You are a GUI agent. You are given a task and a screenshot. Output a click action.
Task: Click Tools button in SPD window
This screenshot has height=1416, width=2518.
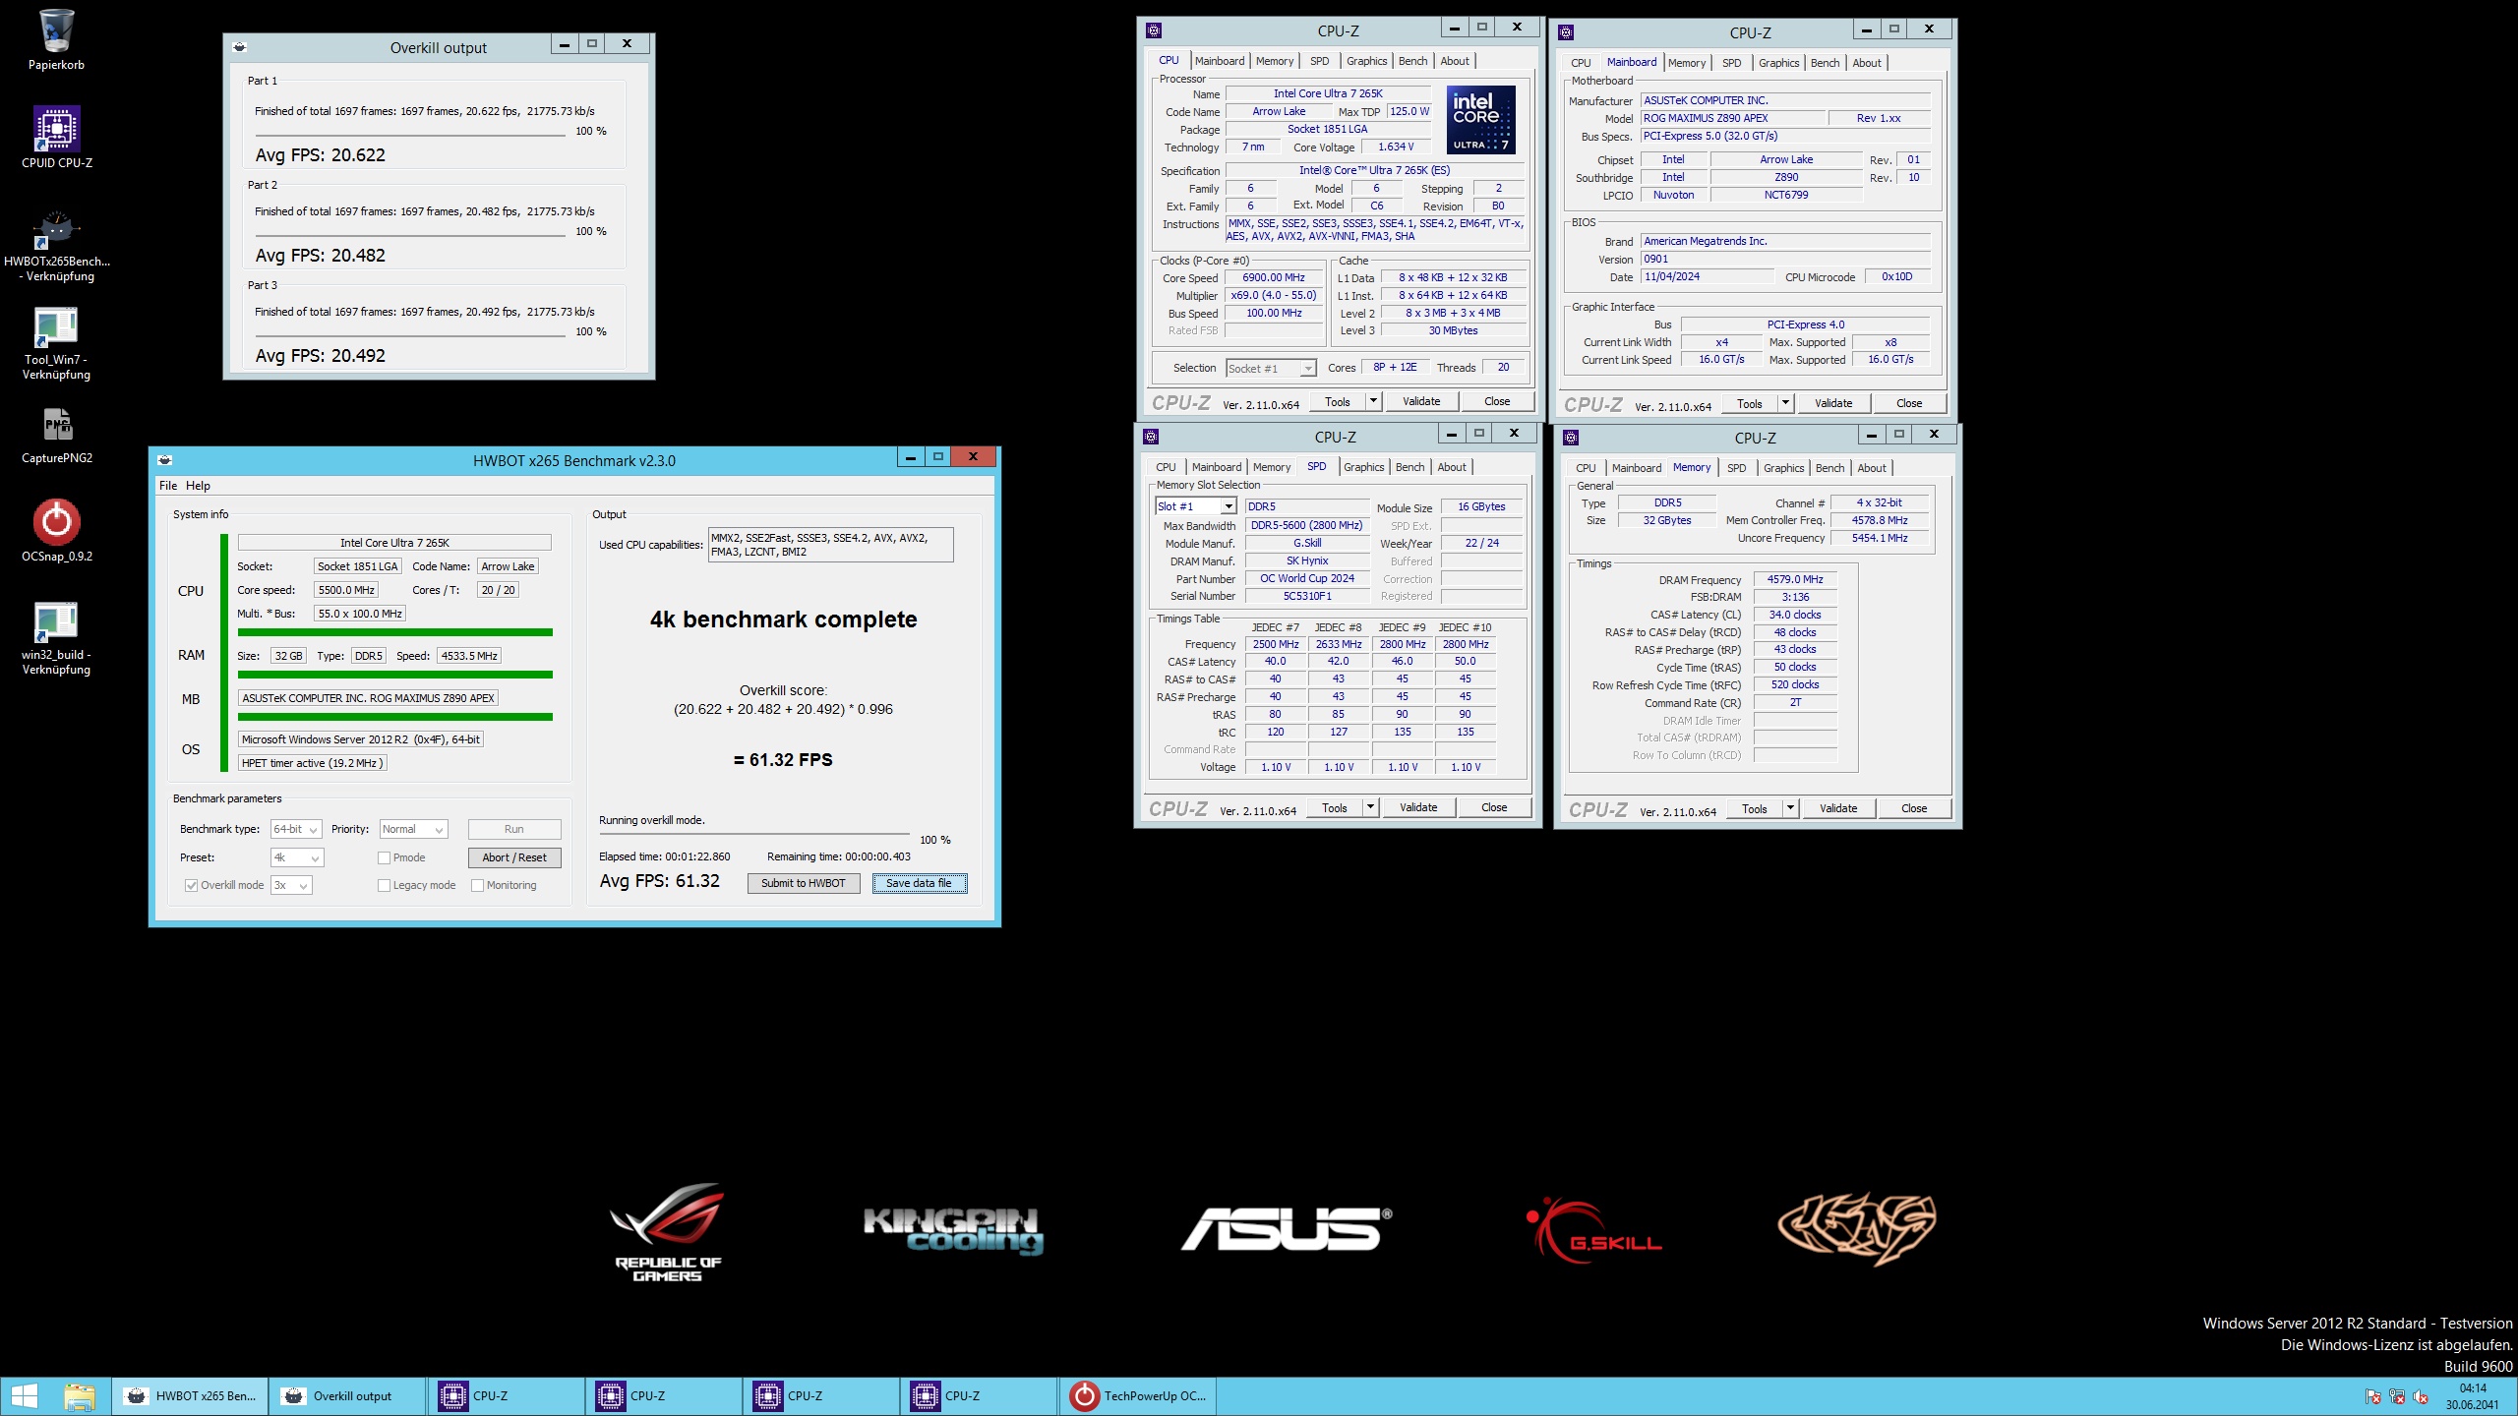pyautogui.click(x=1335, y=807)
